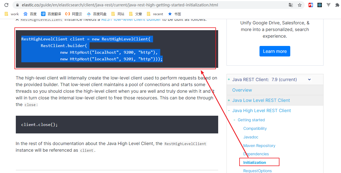341x173 pixels.
Task: Select the Initialization page link
Action: [255, 162]
